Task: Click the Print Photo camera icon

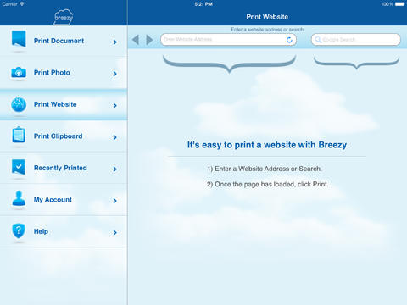Action: (19, 72)
